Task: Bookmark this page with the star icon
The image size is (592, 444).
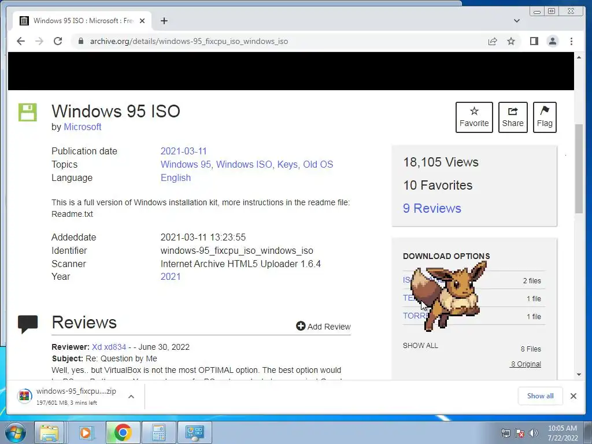Action: click(511, 41)
